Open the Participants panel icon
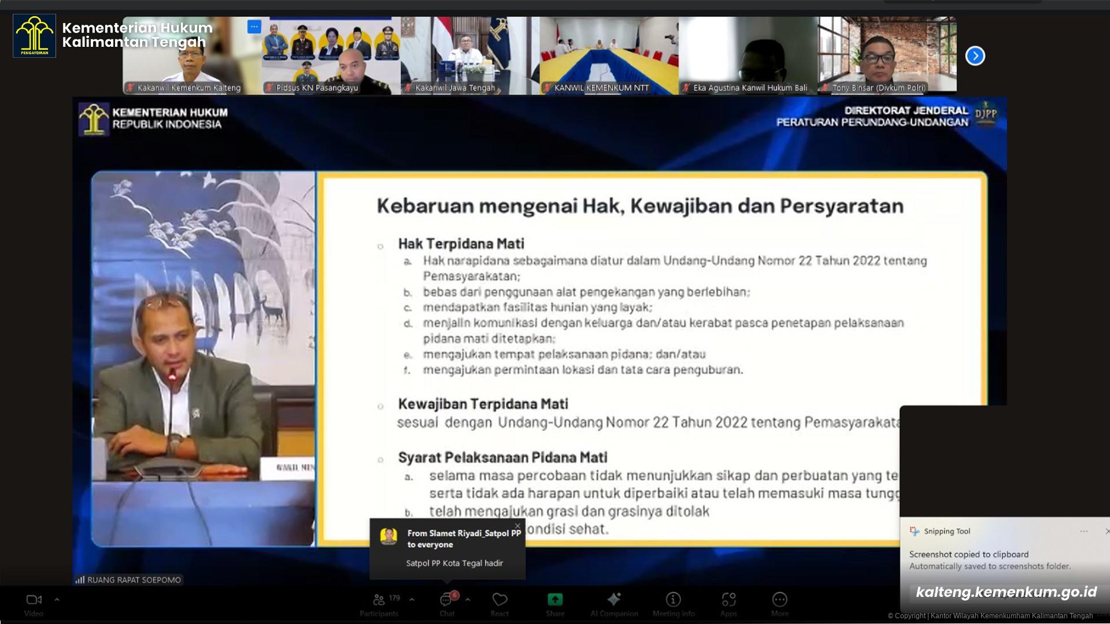1110x624 pixels. pyautogui.click(x=379, y=600)
